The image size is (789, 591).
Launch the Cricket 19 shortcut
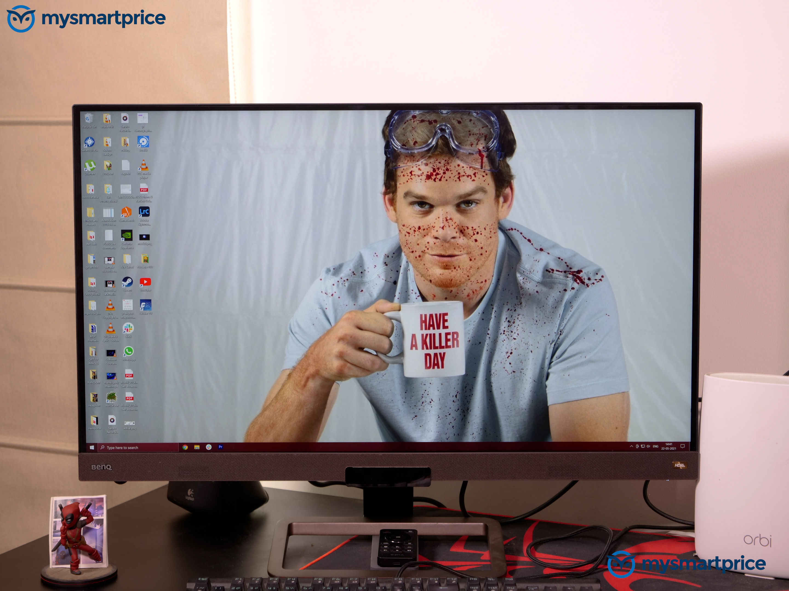(145, 308)
